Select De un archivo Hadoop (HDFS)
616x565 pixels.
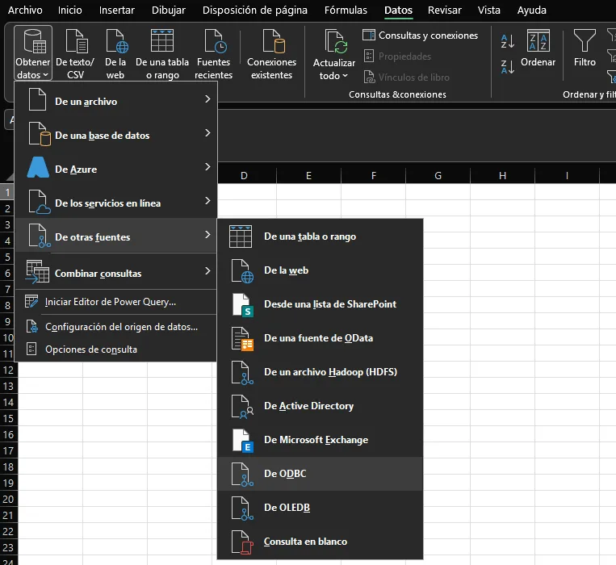click(321, 372)
